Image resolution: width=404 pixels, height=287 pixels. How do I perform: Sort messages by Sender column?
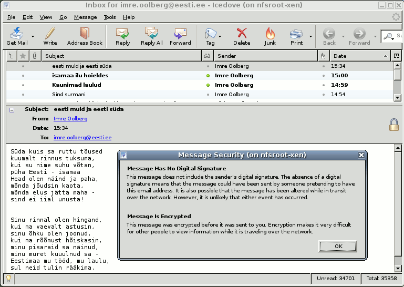click(266, 56)
